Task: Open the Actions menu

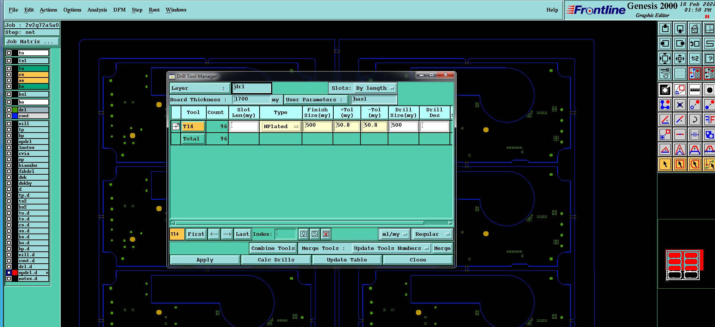Action: [48, 10]
